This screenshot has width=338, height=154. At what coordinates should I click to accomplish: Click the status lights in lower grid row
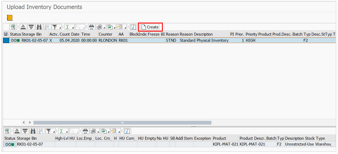(9, 144)
